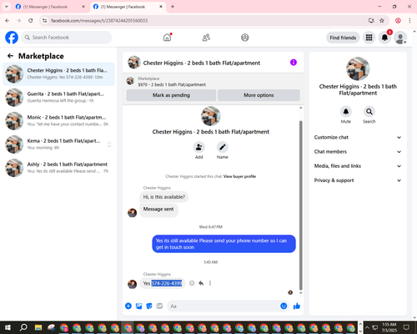
Task: Bookmark this page with the star
Action: coord(382,21)
